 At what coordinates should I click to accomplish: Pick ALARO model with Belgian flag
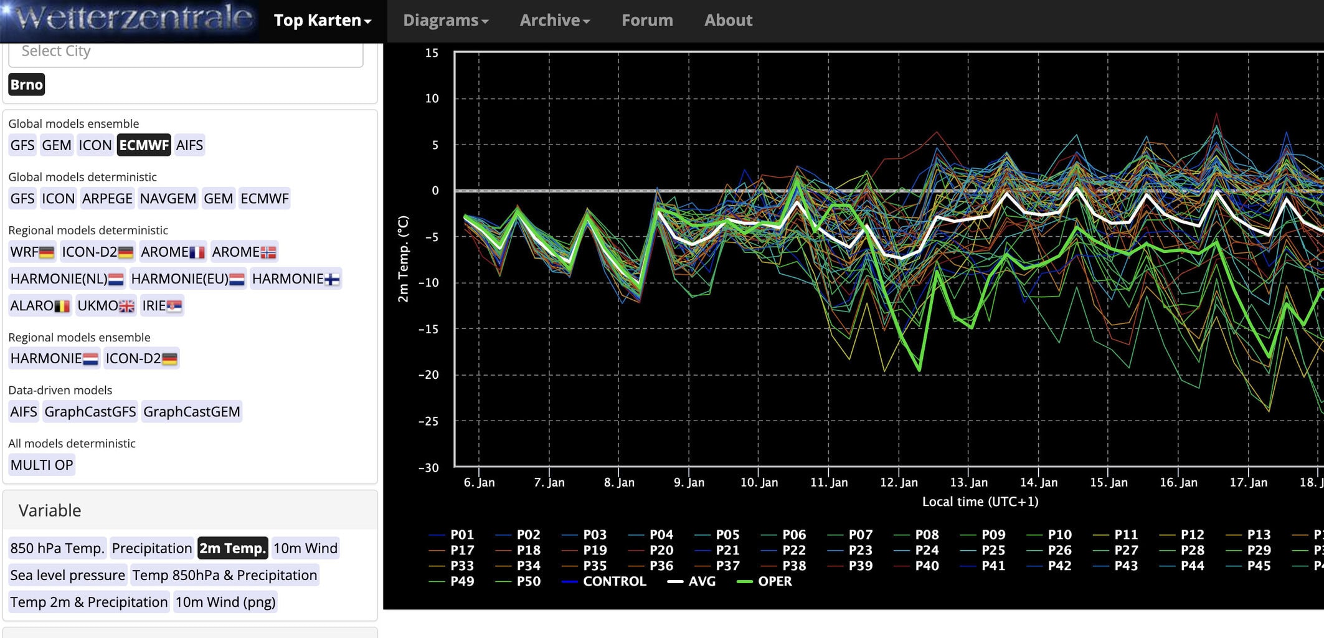coord(40,305)
